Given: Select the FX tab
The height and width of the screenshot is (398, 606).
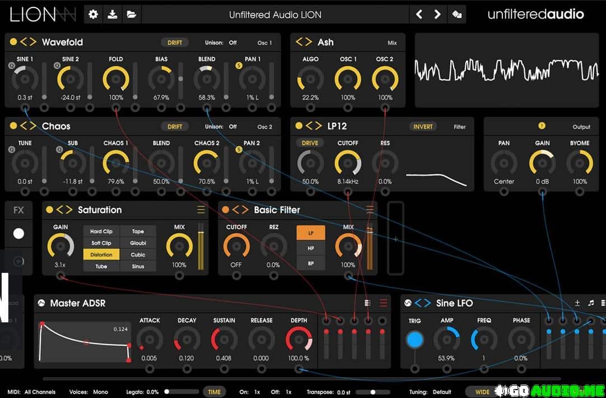Looking at the screenshot, I should [18, 210].
